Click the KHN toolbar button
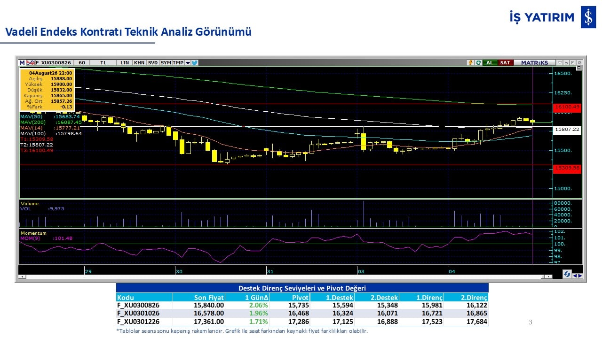Image resolution: width=602 pixels, height=338 pixels. tap(139, 62)
